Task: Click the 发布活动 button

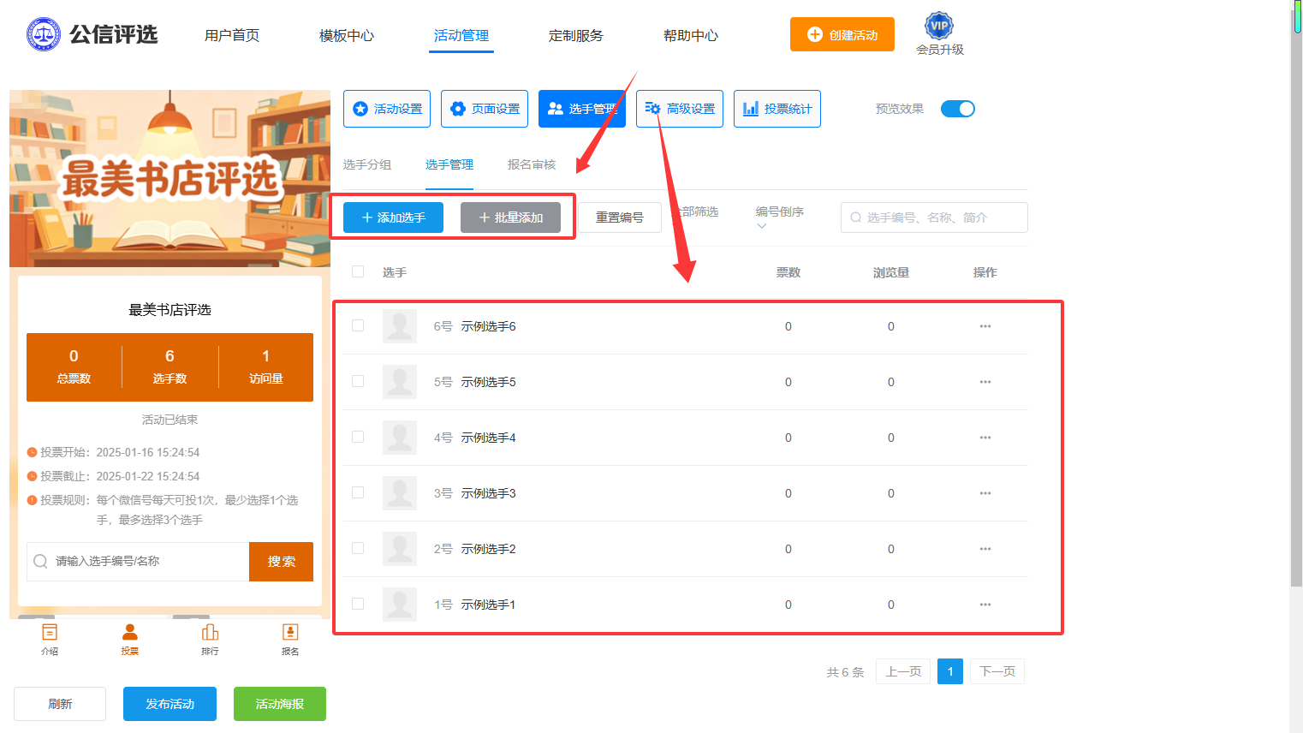Action: 170,704
